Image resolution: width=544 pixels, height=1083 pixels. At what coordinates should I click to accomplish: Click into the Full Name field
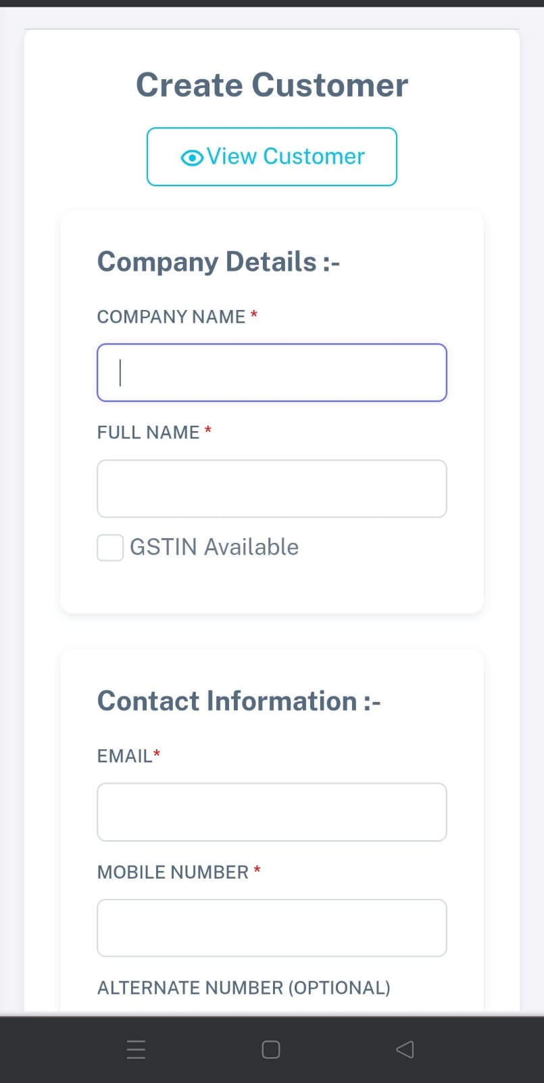(x=272, y=489)
